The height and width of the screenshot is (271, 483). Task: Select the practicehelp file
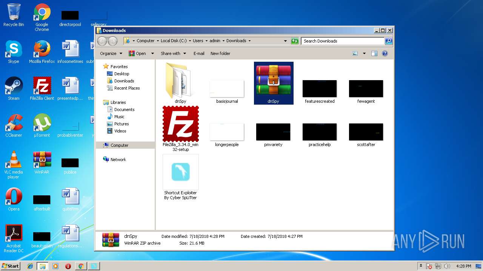[x=320, y=135]
